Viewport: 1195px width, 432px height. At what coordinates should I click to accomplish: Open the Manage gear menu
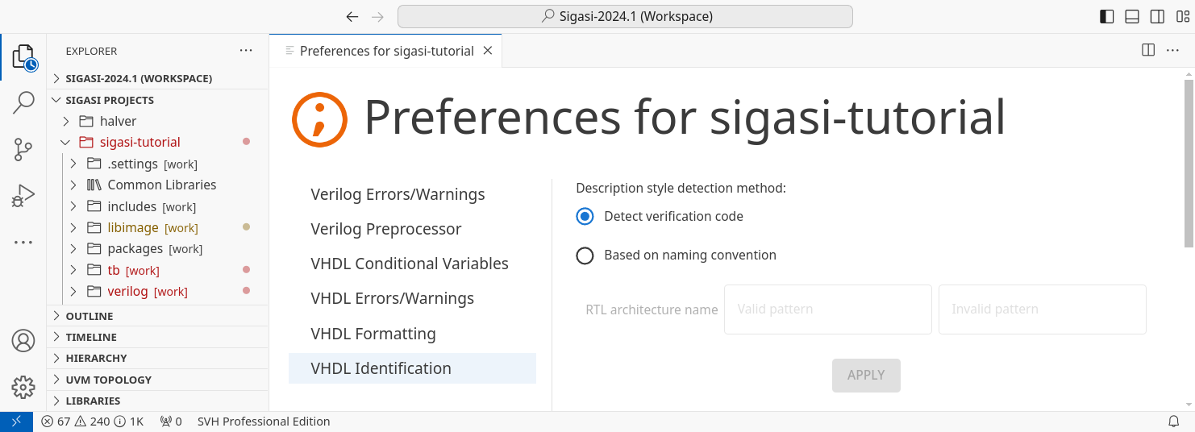click(23, 388)
